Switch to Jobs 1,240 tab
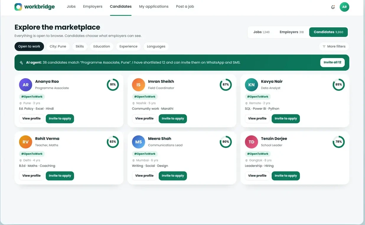Image resolution: width=365 pixels, height=225 pixels. click(261, 32)
